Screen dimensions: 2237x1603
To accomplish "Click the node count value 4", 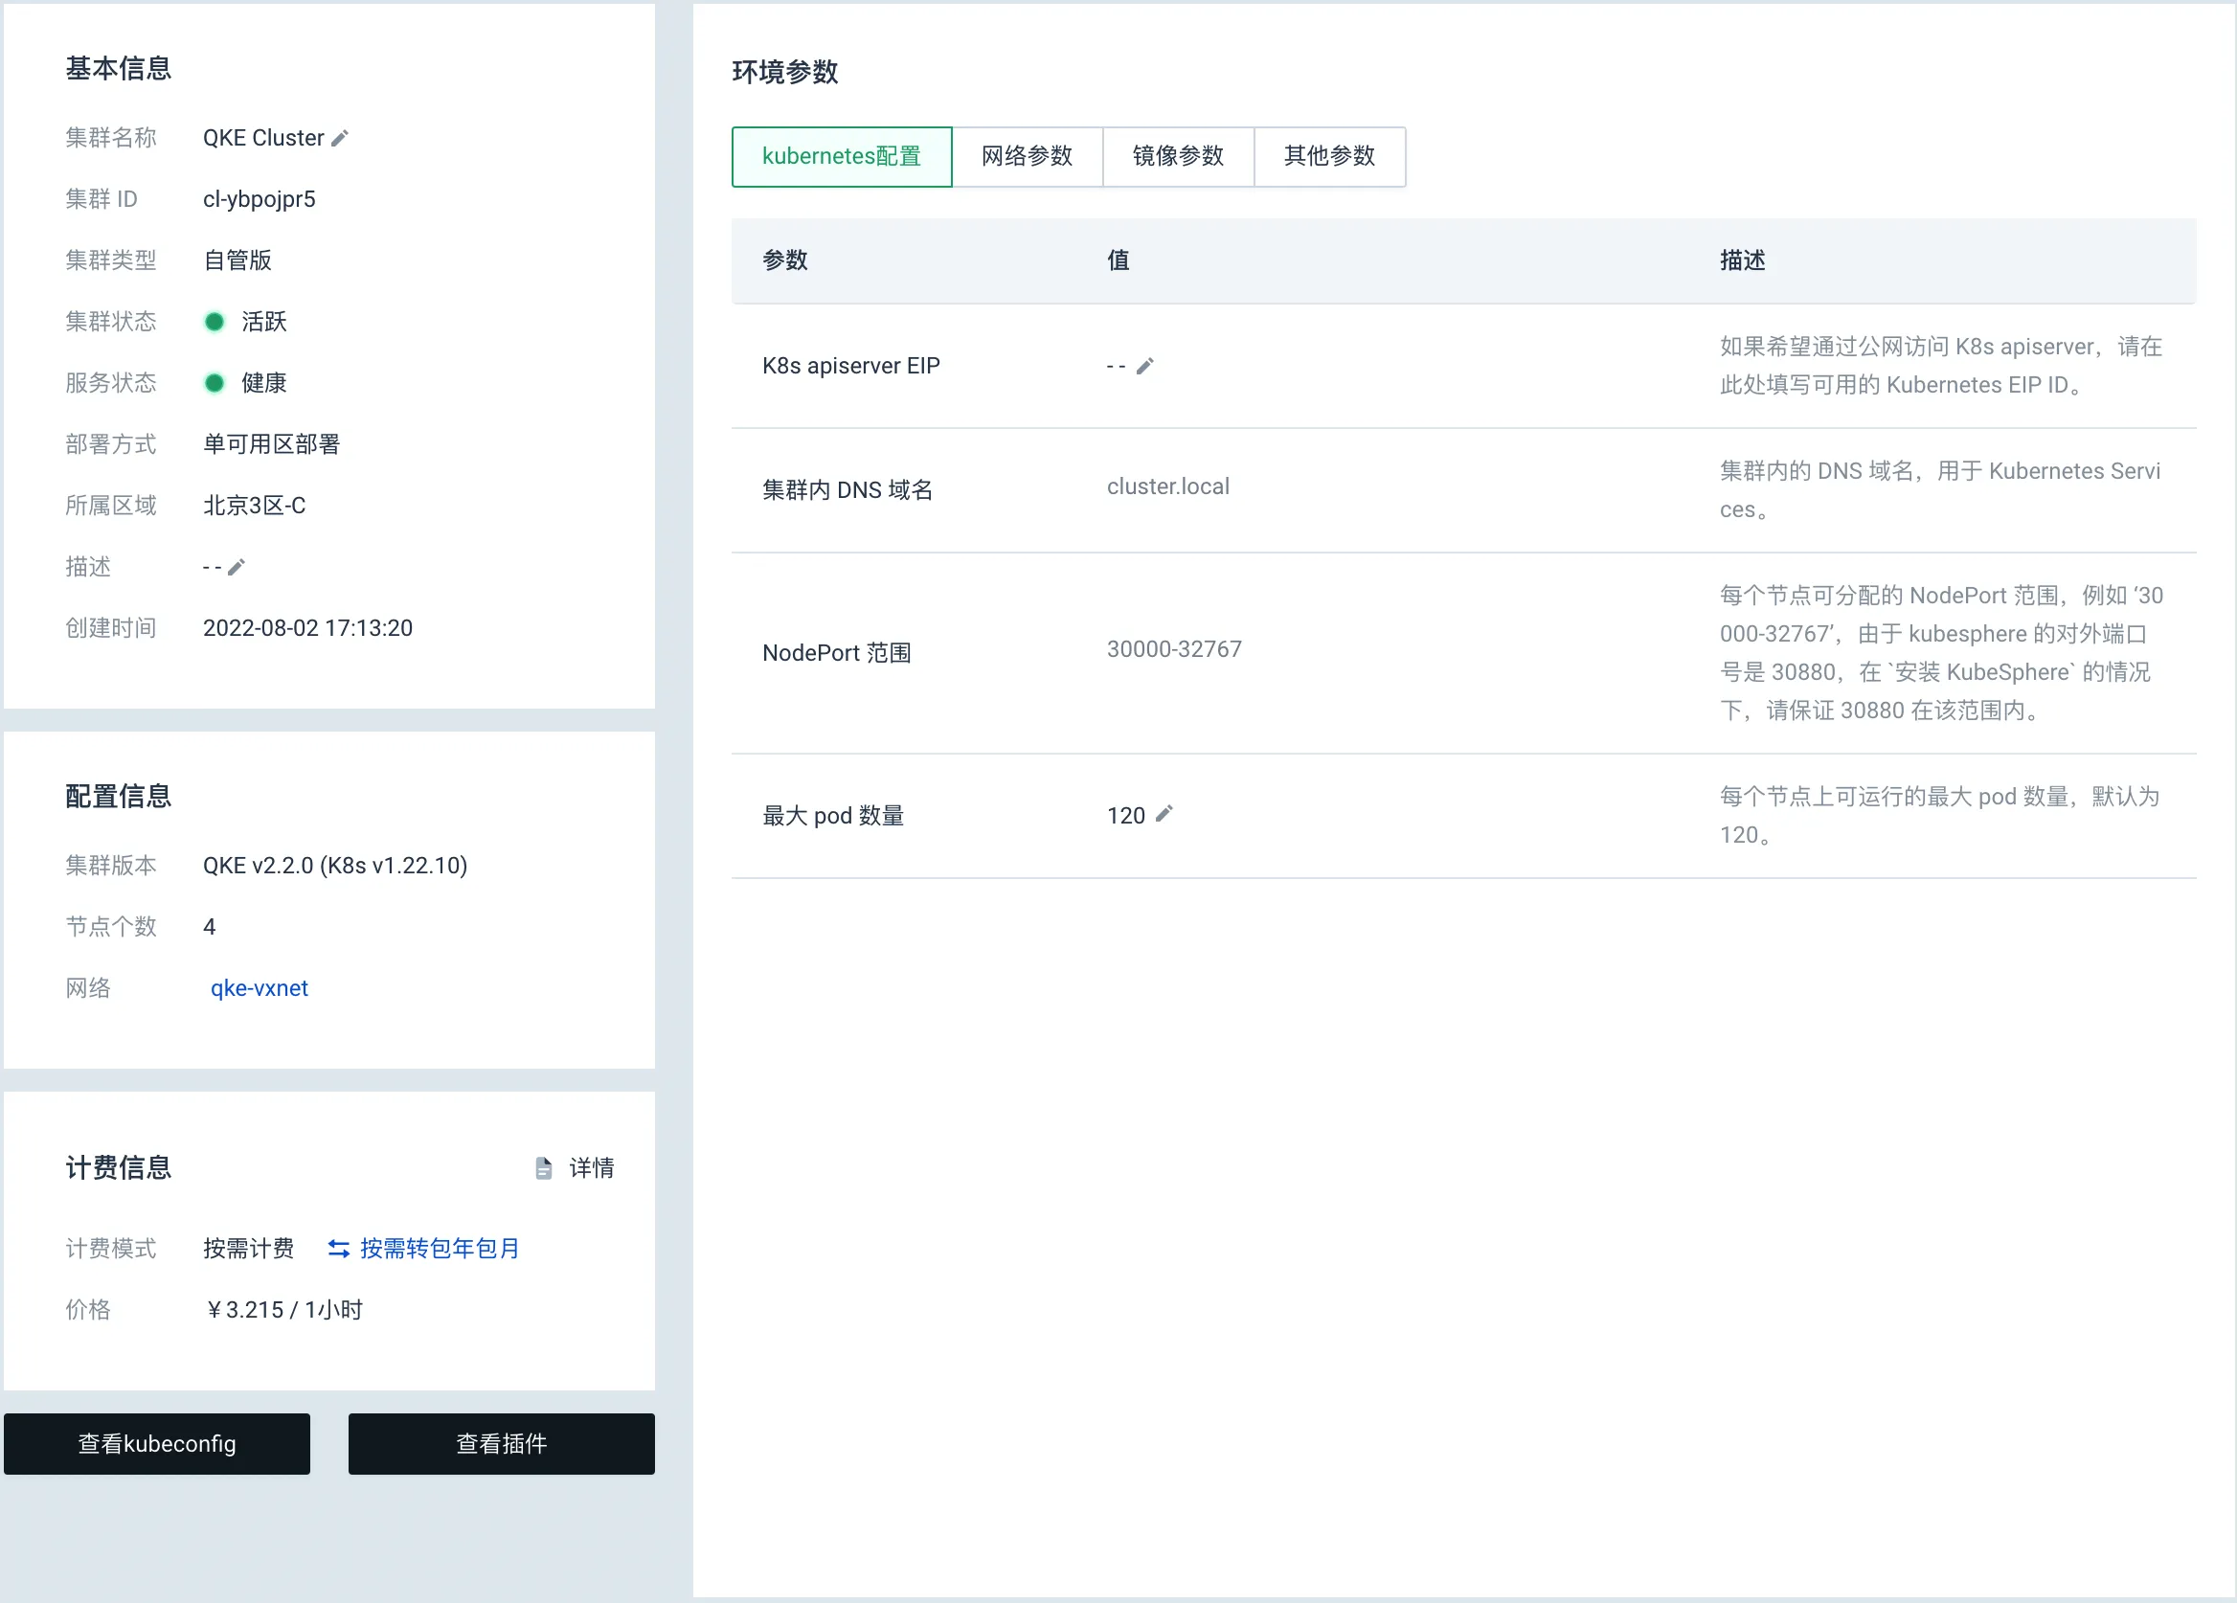I will [x=209, y=927].
